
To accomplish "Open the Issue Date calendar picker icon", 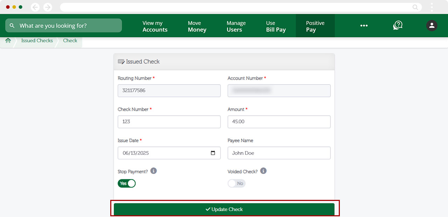I will [x=213, y=153].
